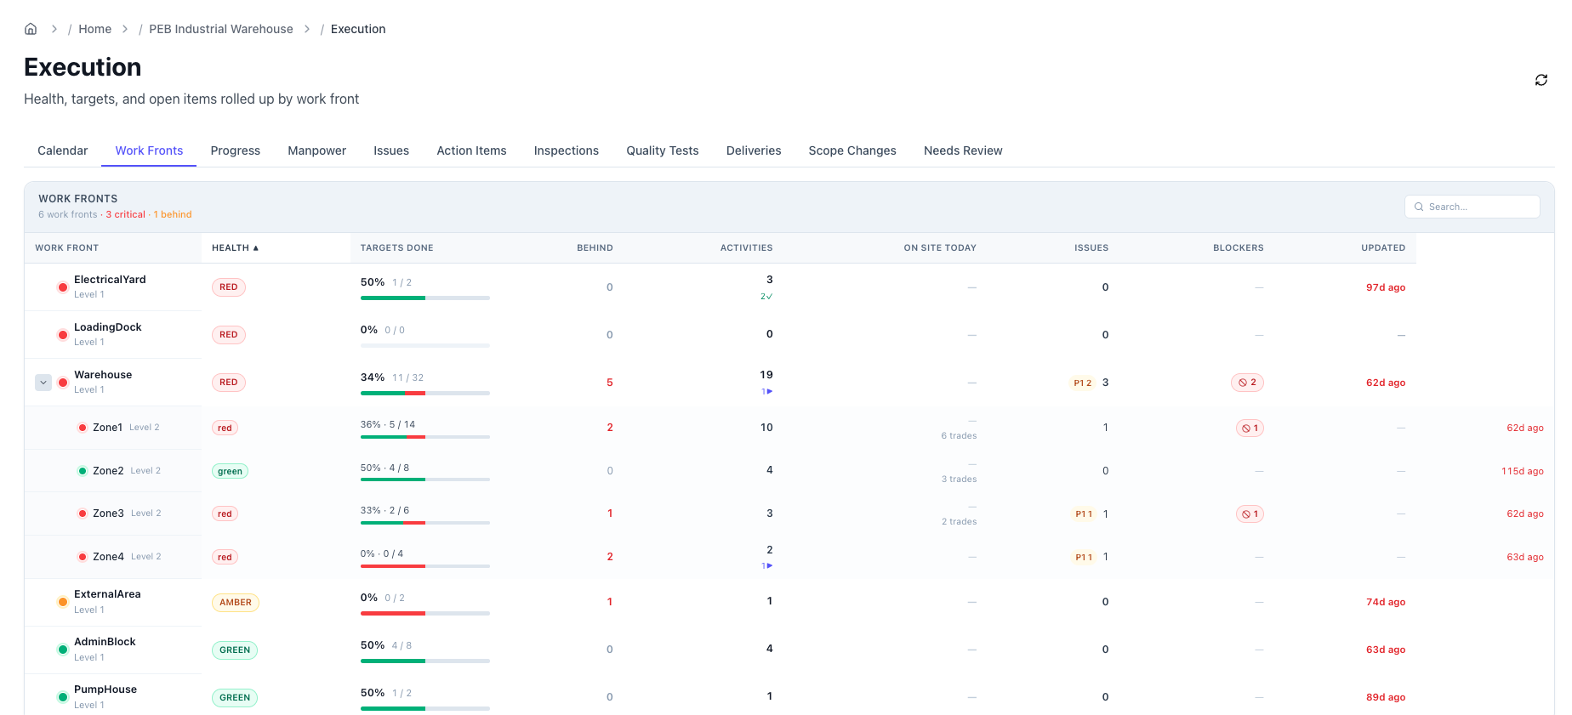Click Warehouse blockers badge showing 2
Viewport: 1572px width, 715px height.
click(1247, 383)
